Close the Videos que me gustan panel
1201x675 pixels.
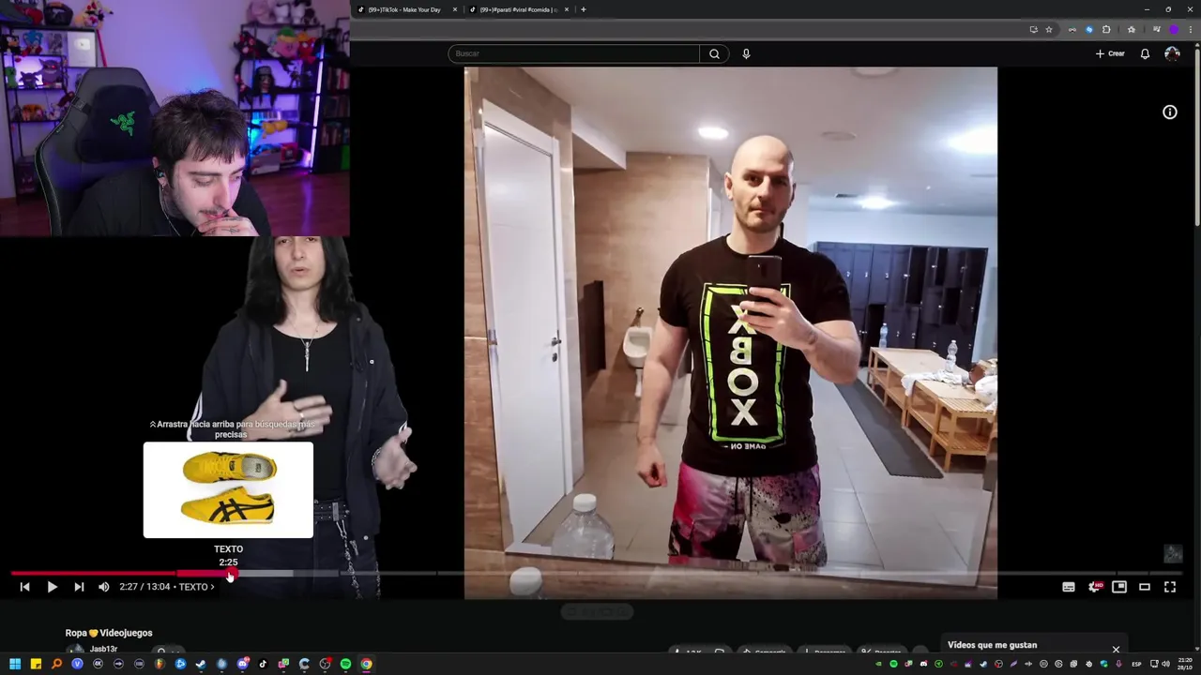click(1116, 649)
